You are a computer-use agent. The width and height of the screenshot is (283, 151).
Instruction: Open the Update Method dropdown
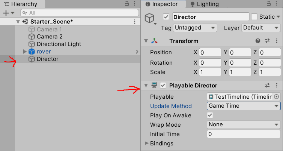pos(243,106)
